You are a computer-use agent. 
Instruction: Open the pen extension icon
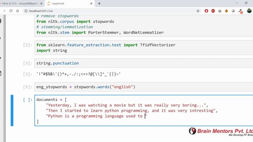pyautogui.click(x=241, y=11)
